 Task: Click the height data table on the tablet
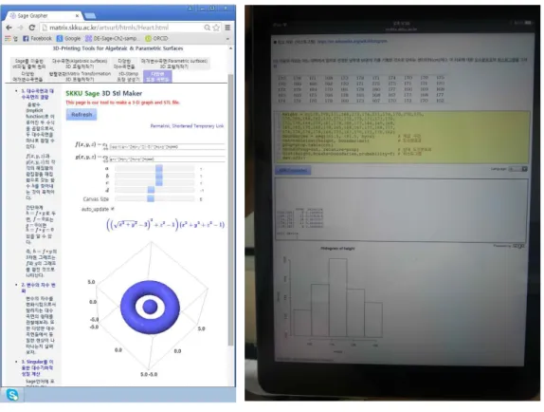pos(361,89)
